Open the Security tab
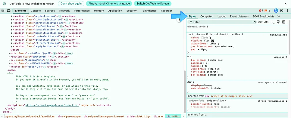Screen dimensions: 291x118 [131, 11]
